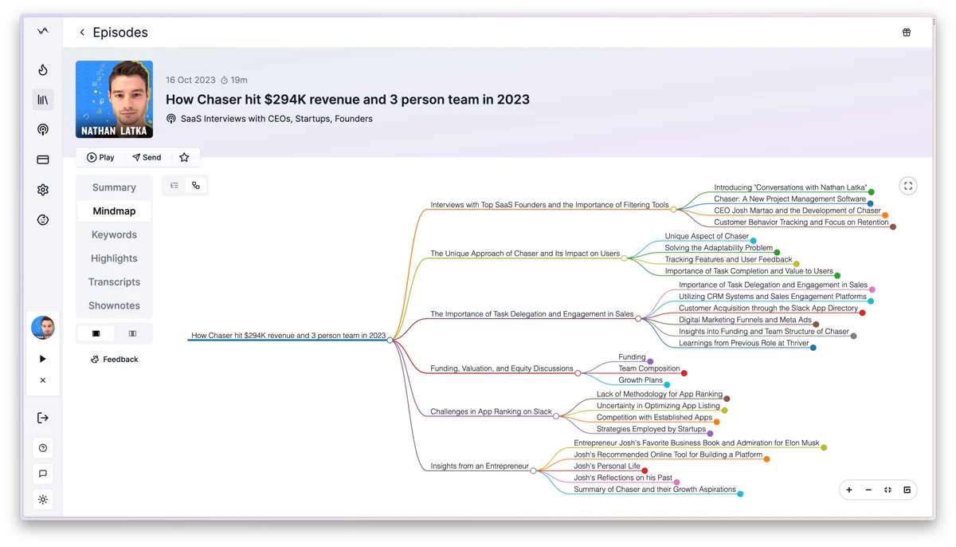Zoom in on the mindmap with plus
The height and width of the screenshot is (547, 956).
click(x=849, y=490)
